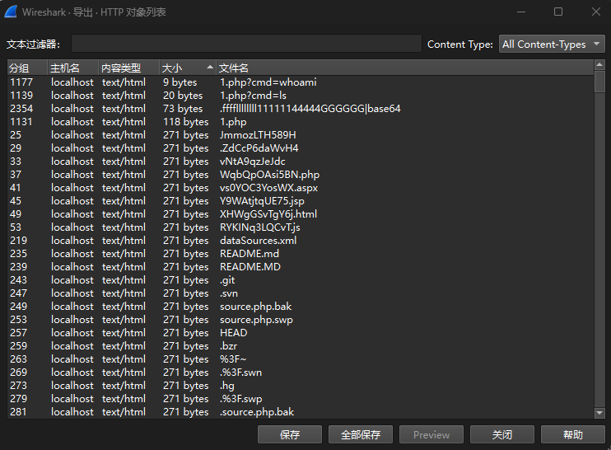Viewport: 611px width, 450px height.
Task: Select file source.php.bak in packet 249
Action: point(301,307)
